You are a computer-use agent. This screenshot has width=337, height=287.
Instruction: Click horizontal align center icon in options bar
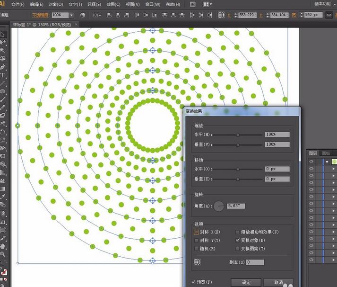click(x=118, y=15)
